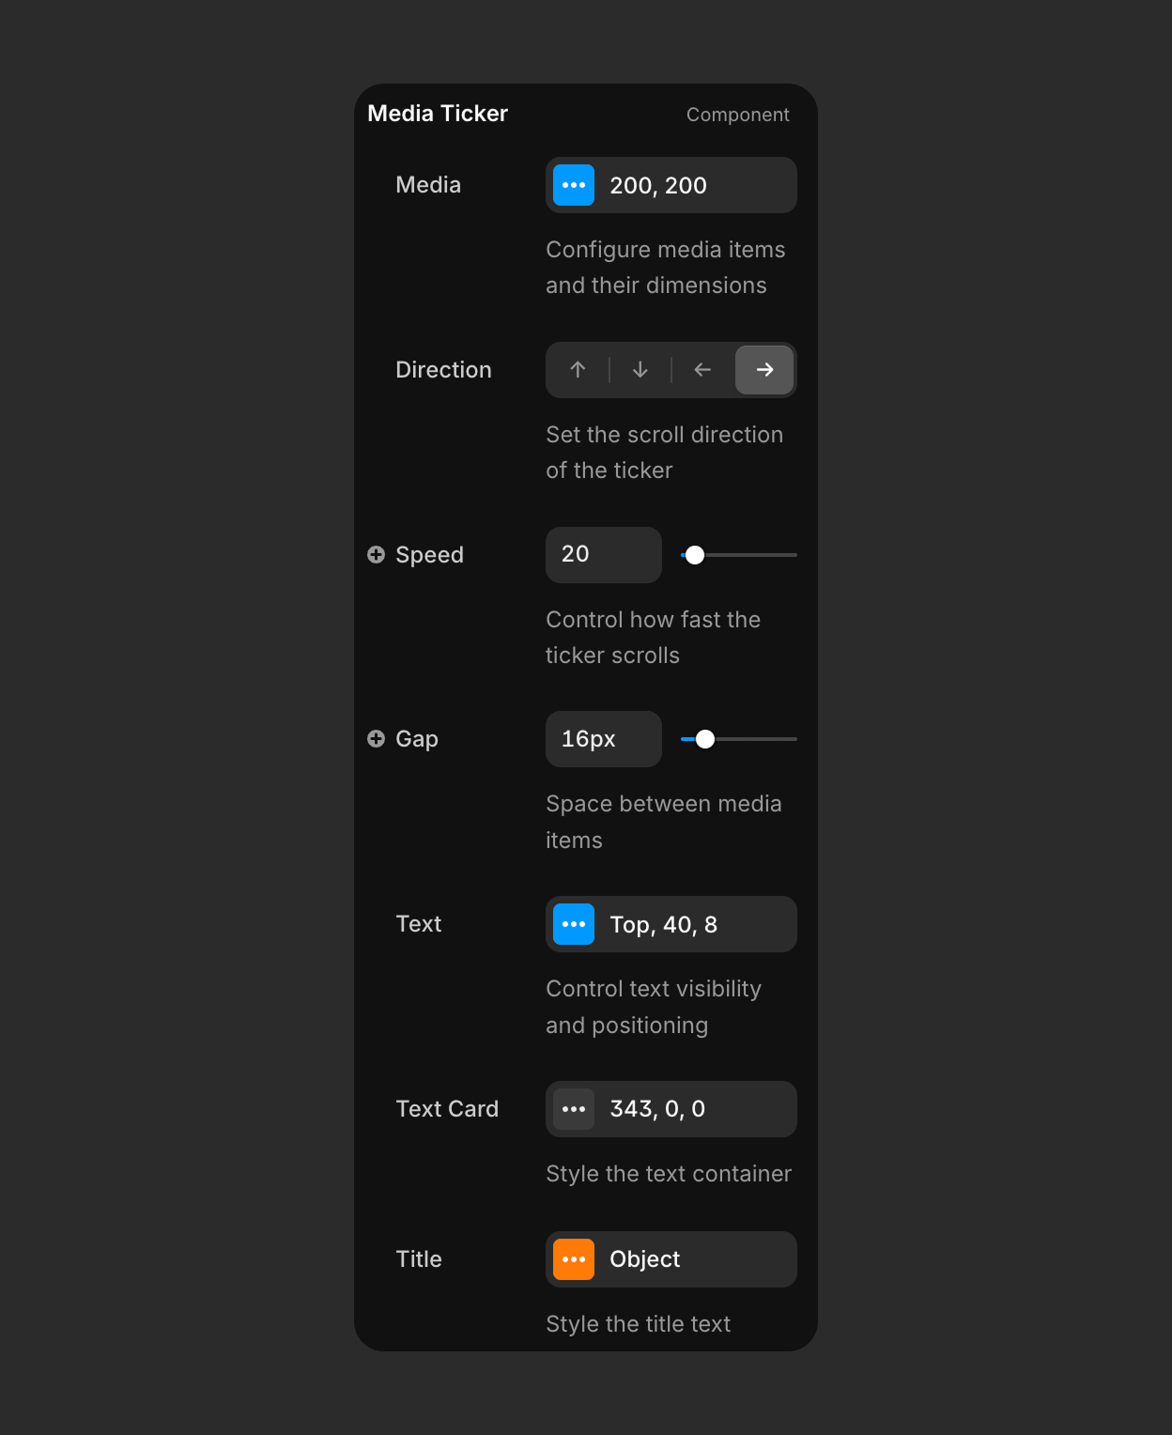This screenshot has height=1435, width=1172.
Task: Click the blue ellipsis icon beside Text
Action: coord(573,924)
